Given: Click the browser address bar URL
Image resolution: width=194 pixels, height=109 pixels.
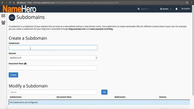Looking at the screenshot, I should pos(73,2).
